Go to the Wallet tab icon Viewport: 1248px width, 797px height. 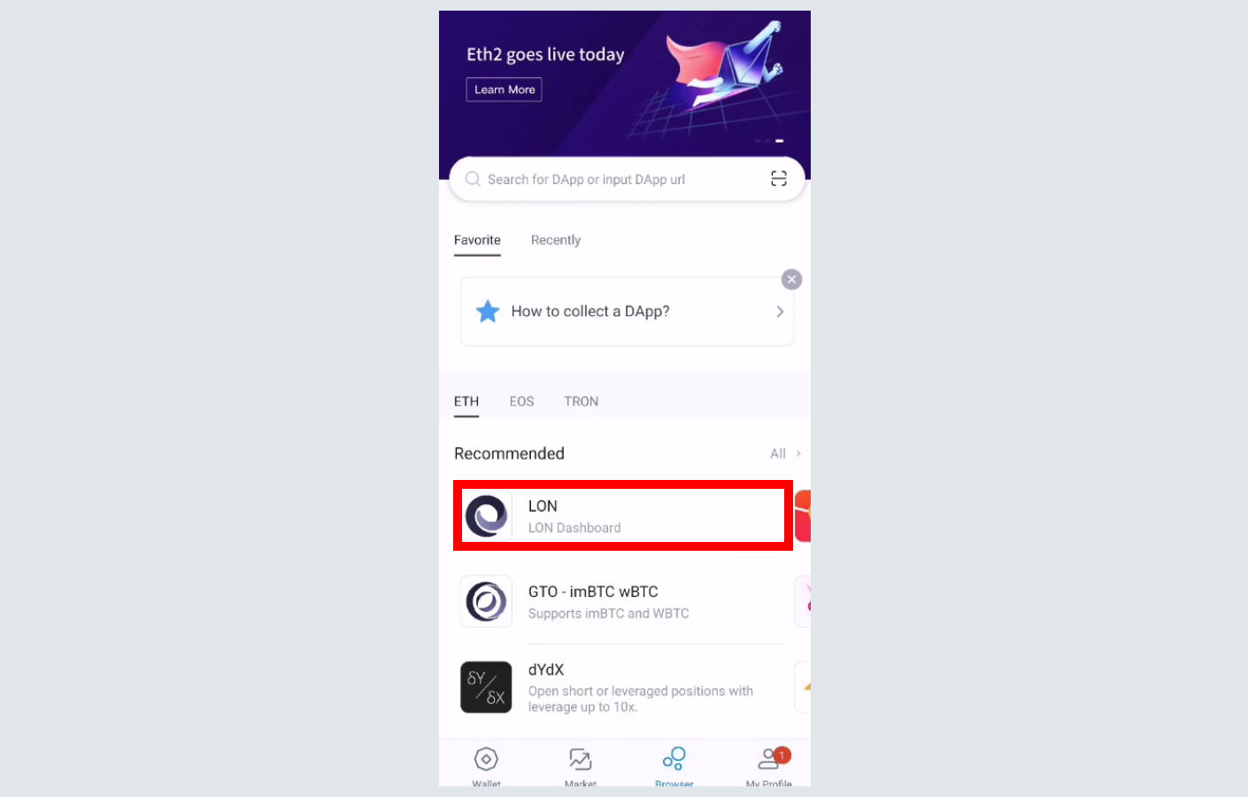tap(486, 759)
